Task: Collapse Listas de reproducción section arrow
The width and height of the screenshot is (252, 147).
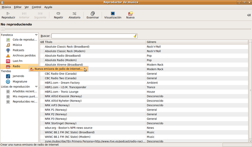Action: point(36,87)
